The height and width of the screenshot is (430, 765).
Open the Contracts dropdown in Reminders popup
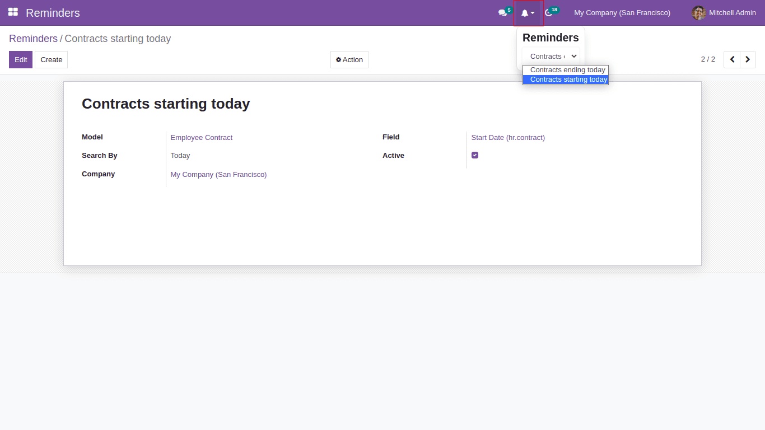pos(552,56)
